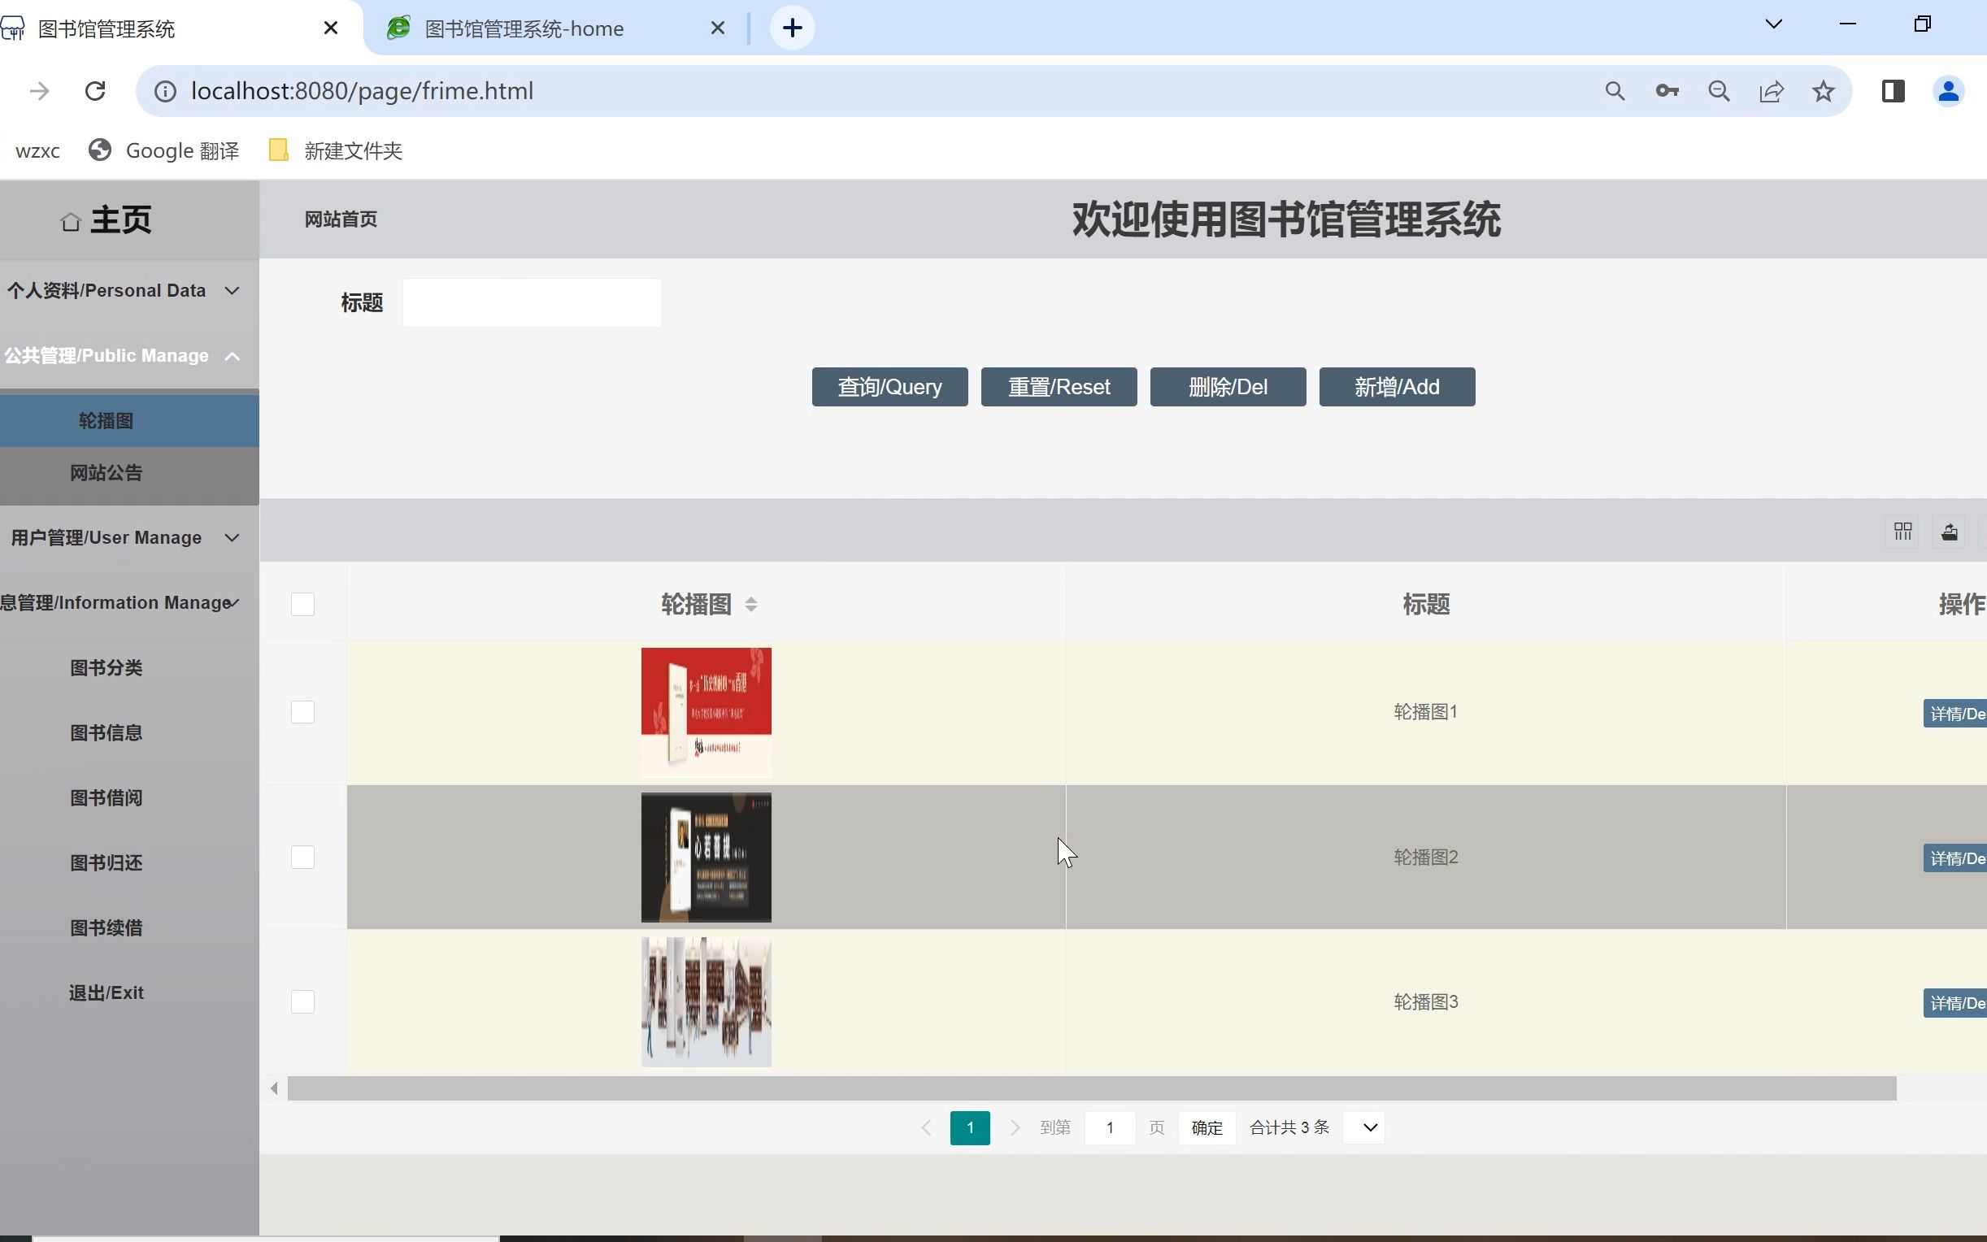Viewport: 1987px width, 1242px height.
Task: Check the checkbox for row 轮播图1
Action: 302,711
